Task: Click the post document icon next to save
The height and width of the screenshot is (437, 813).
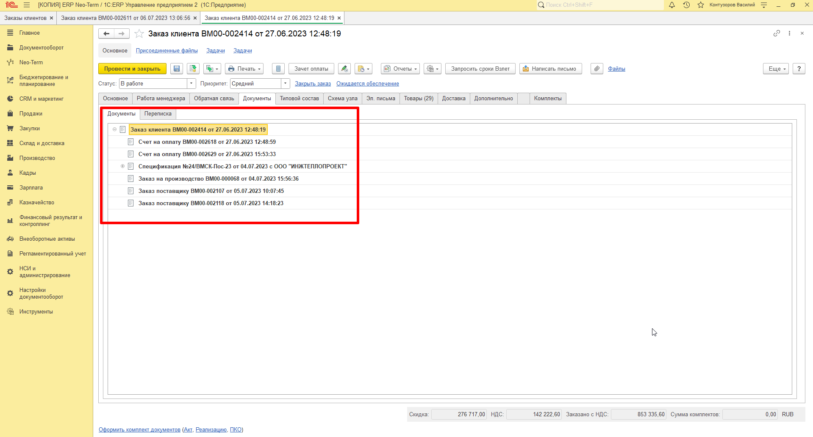Action: coord(193,69)
